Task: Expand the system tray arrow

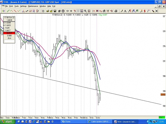Action: pyautogui.click(x=148, y=122)
